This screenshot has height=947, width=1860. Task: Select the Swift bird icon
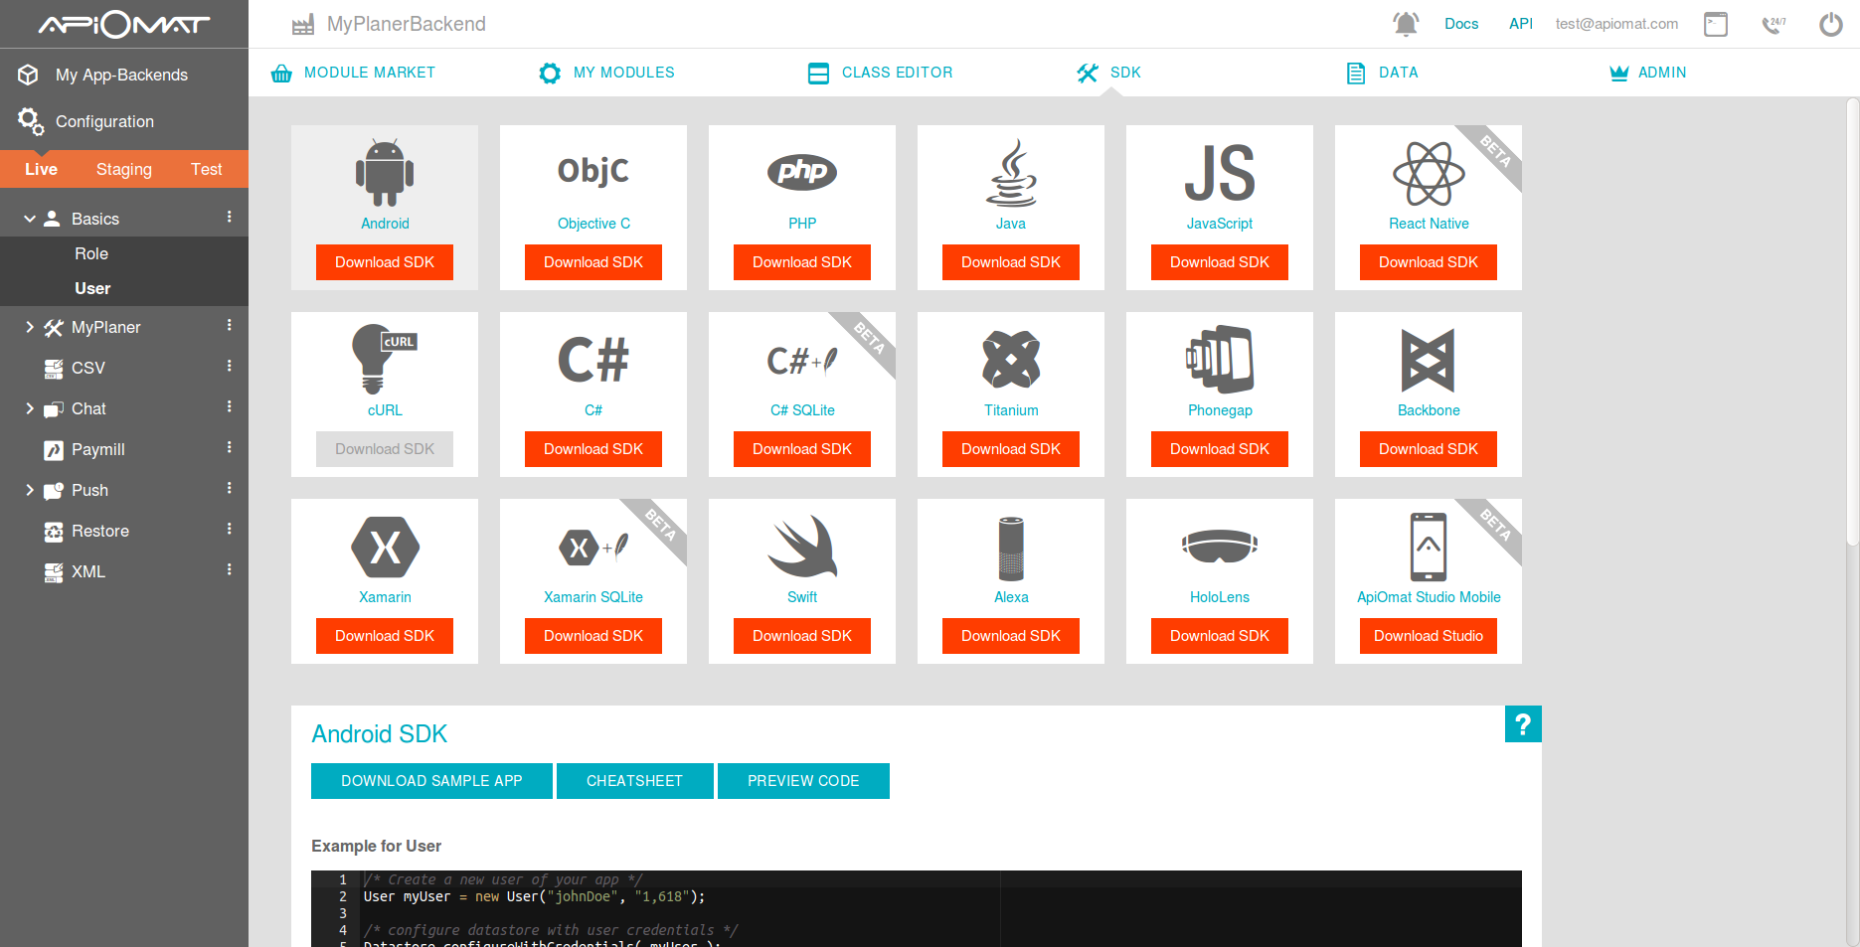coord(801,547)
